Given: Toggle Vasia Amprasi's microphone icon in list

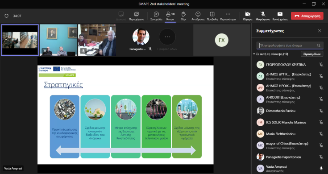Looking at the screenshot, I should [321, 168].
